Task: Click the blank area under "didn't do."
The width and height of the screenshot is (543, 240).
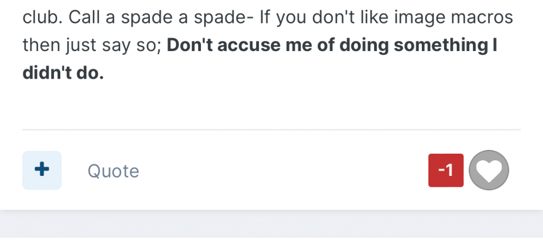Action: pos(163,106)
